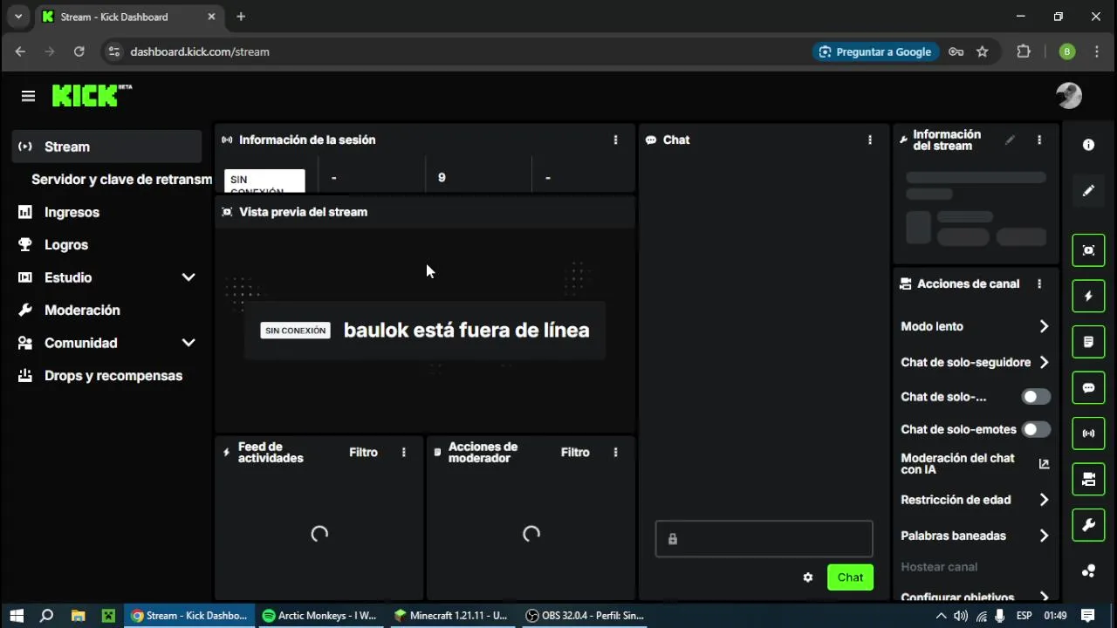1117x628 pixels.
Task: Enable Chat de solo-emotes toggle
Action: 1036,429
